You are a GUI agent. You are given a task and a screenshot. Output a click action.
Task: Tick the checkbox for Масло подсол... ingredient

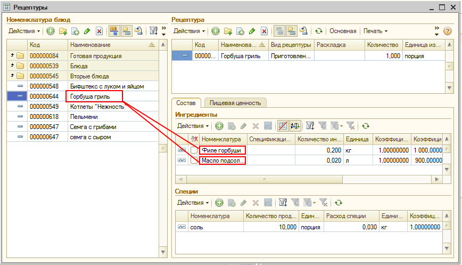click(194, 160)
